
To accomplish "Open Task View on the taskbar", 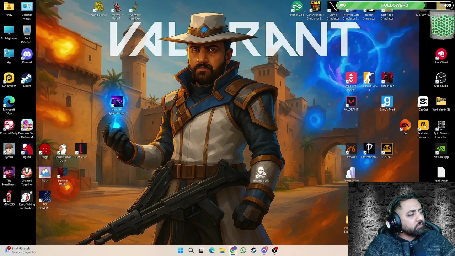I will tap(201, 250).
